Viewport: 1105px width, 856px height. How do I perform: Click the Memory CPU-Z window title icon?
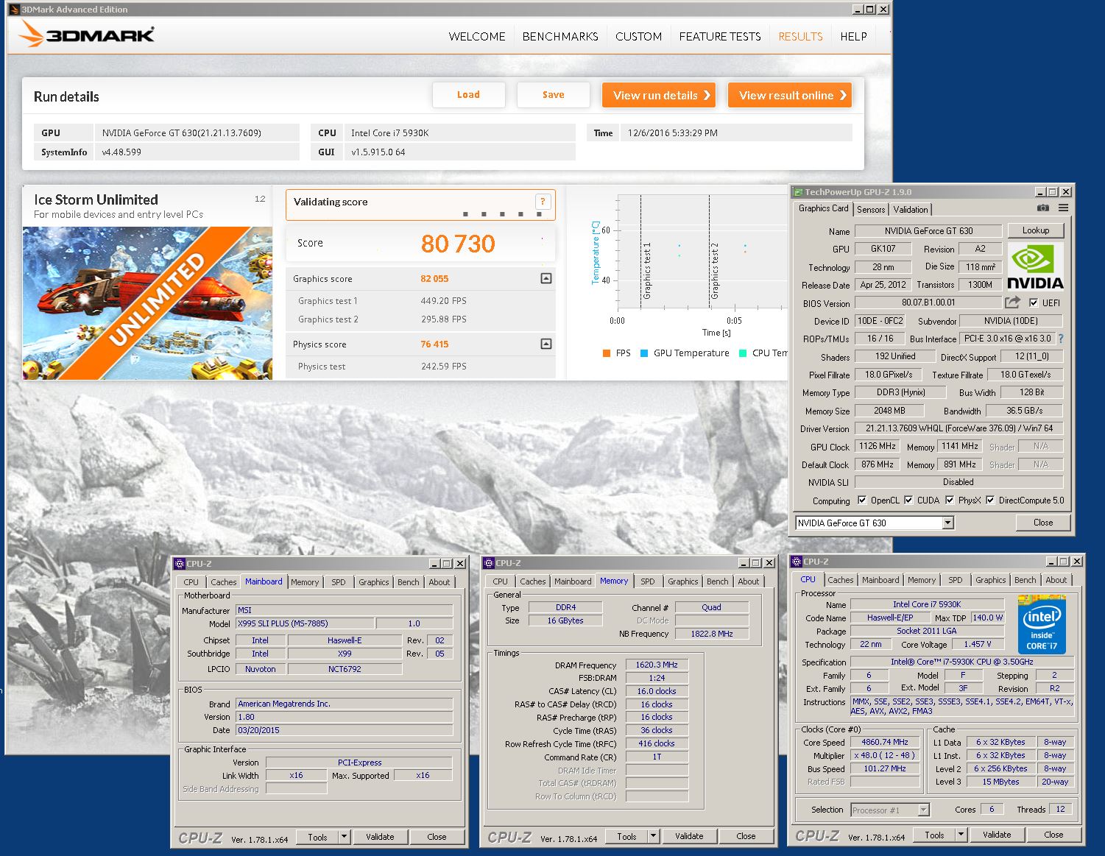click(489, 563)
